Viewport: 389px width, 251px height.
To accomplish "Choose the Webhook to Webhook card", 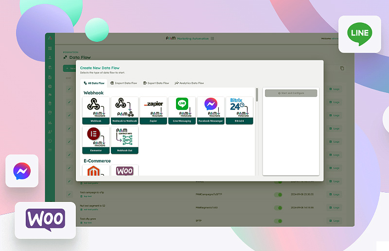I will coord(124,110).
